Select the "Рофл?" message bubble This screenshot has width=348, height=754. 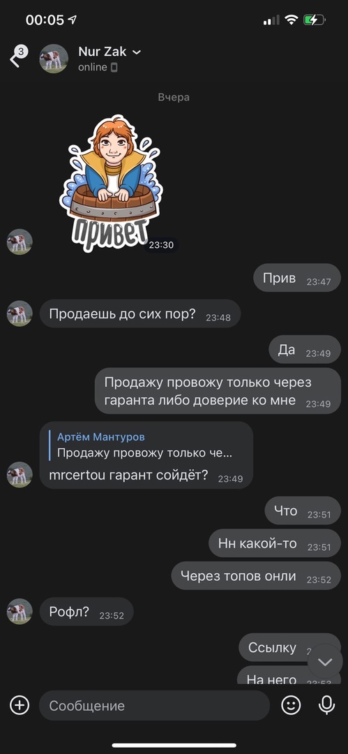86,612
